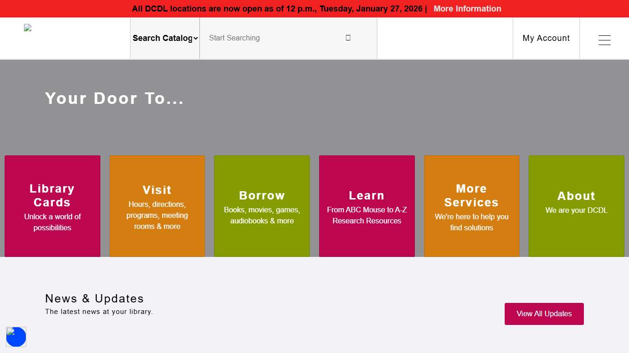Open the More Services tile
629x353 pixels.
click(x=472, y=206)
